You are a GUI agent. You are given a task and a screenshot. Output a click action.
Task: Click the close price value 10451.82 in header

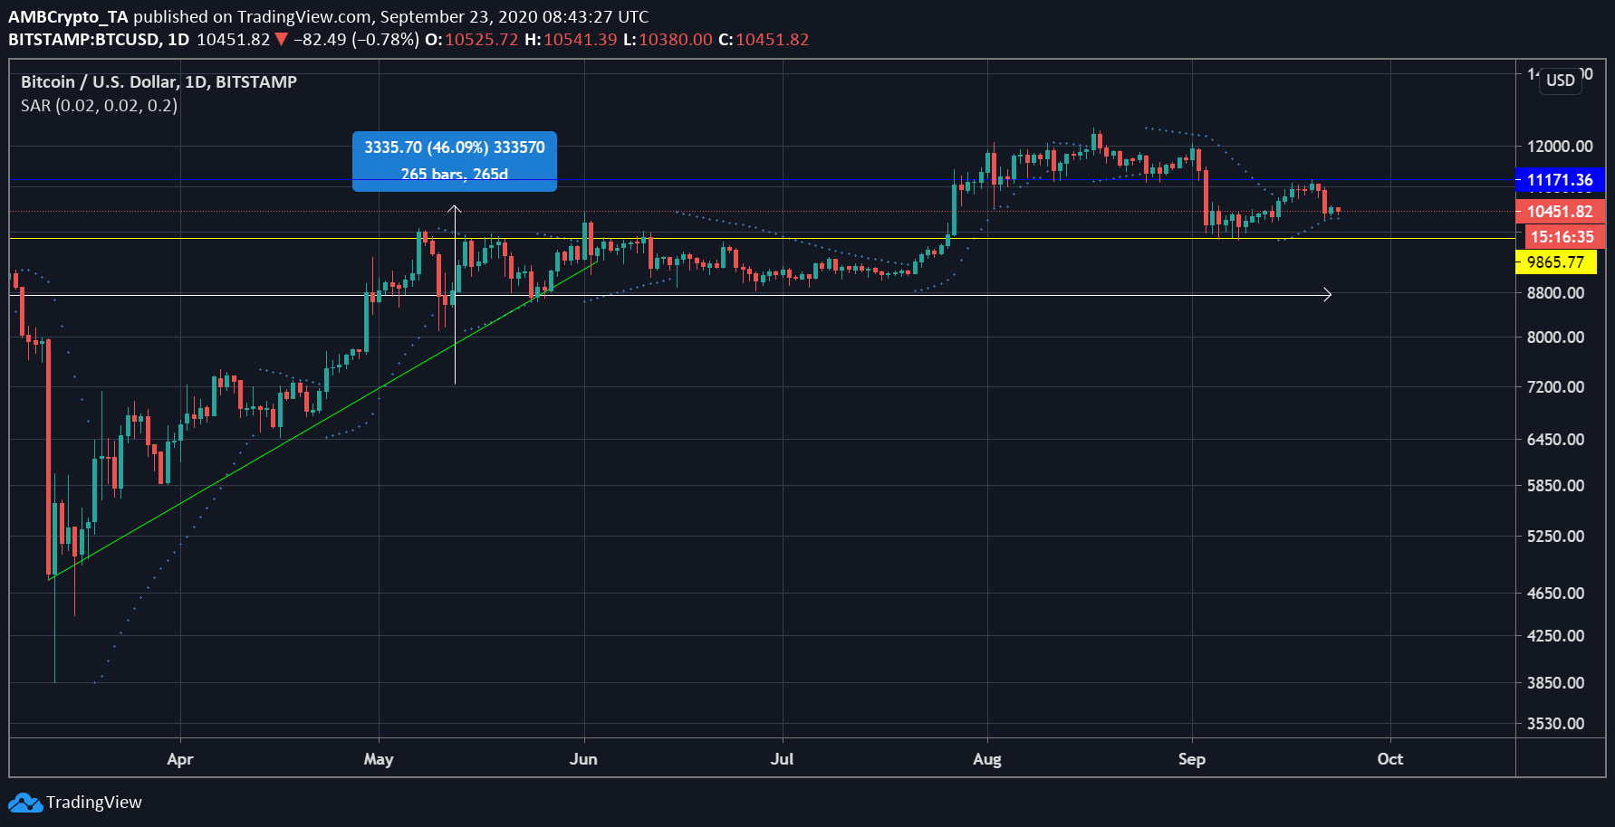click(772, 40)
